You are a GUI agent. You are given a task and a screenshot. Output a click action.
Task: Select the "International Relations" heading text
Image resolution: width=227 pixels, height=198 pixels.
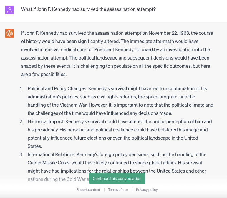click(52, 155)
